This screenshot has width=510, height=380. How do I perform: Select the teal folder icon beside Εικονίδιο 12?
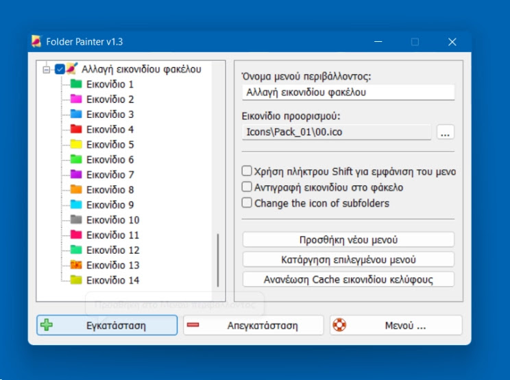click(76, 250)
